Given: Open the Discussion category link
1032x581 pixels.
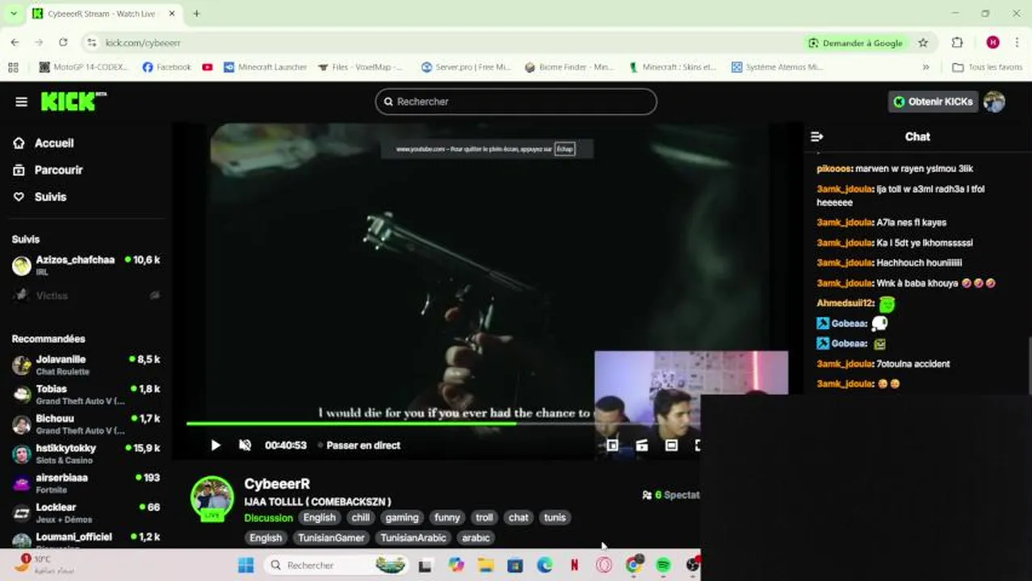Looking at the screenshot, I should pyautogui.click(x=268, y=518).
